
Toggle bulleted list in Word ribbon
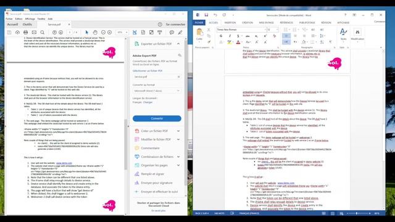coord(286,30)
